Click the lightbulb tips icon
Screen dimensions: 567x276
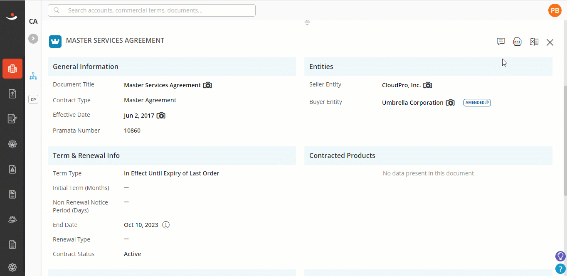(x=561, y=256)
